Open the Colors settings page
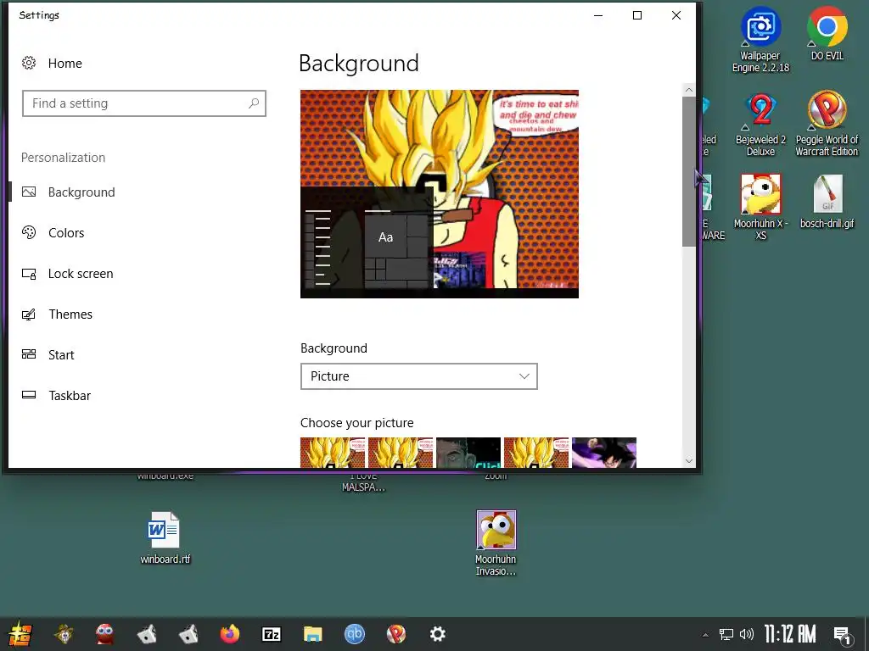This screenshot has width=869, height=651. [53, 232]
